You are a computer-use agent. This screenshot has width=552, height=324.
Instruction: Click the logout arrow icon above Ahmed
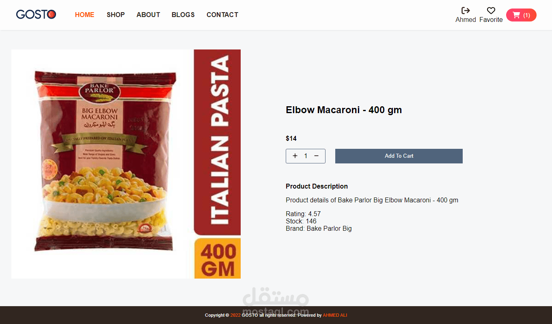466,11
